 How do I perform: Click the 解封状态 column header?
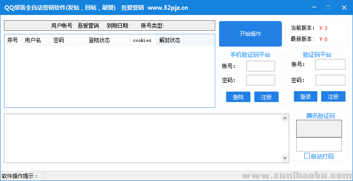(x=185, y=40)
